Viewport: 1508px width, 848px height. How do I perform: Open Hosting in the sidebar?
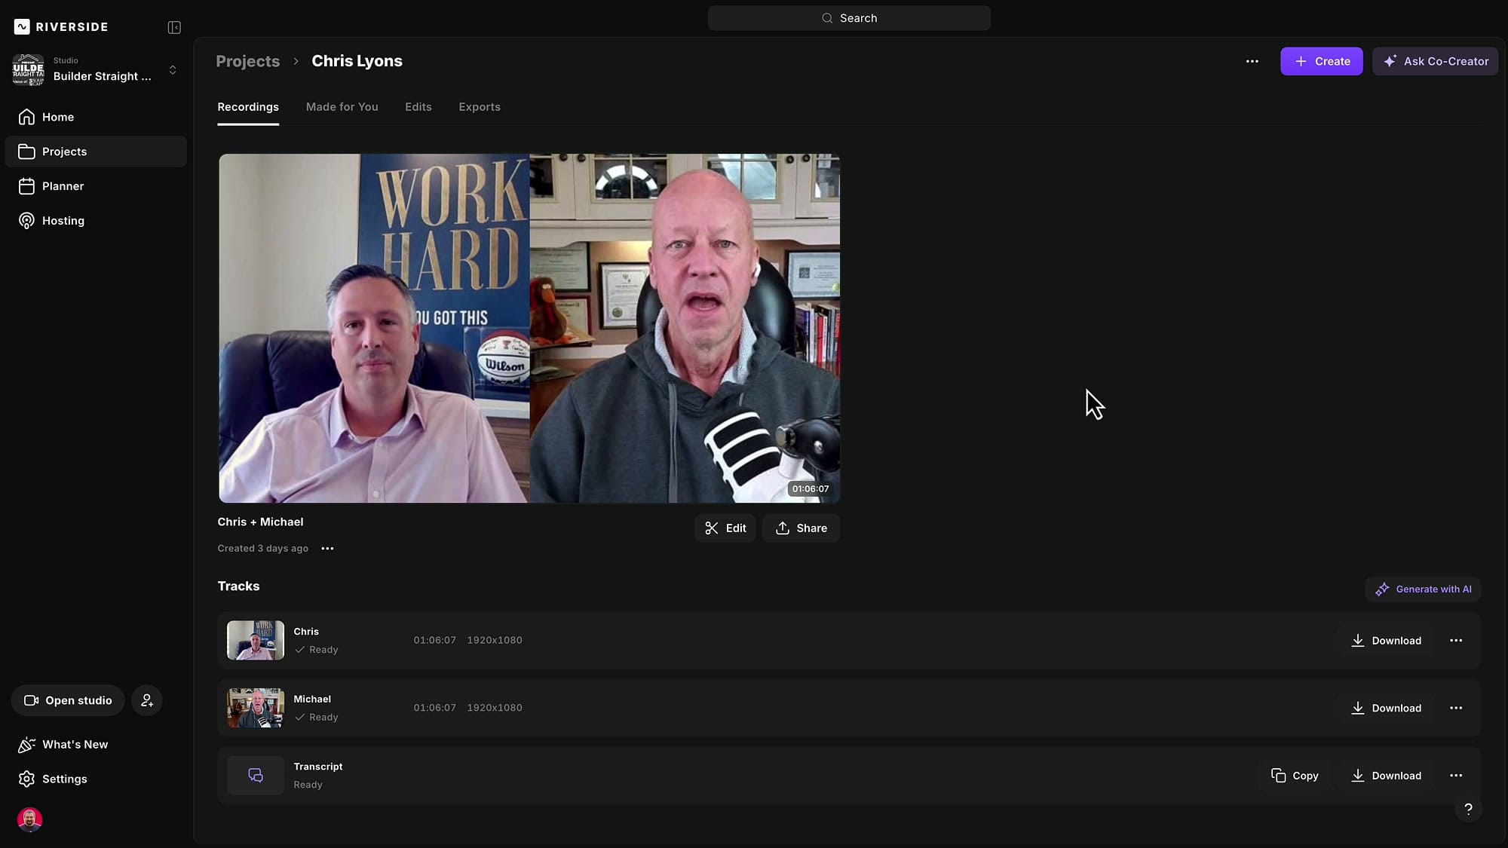pyautogui.click(x=62, y=220)
